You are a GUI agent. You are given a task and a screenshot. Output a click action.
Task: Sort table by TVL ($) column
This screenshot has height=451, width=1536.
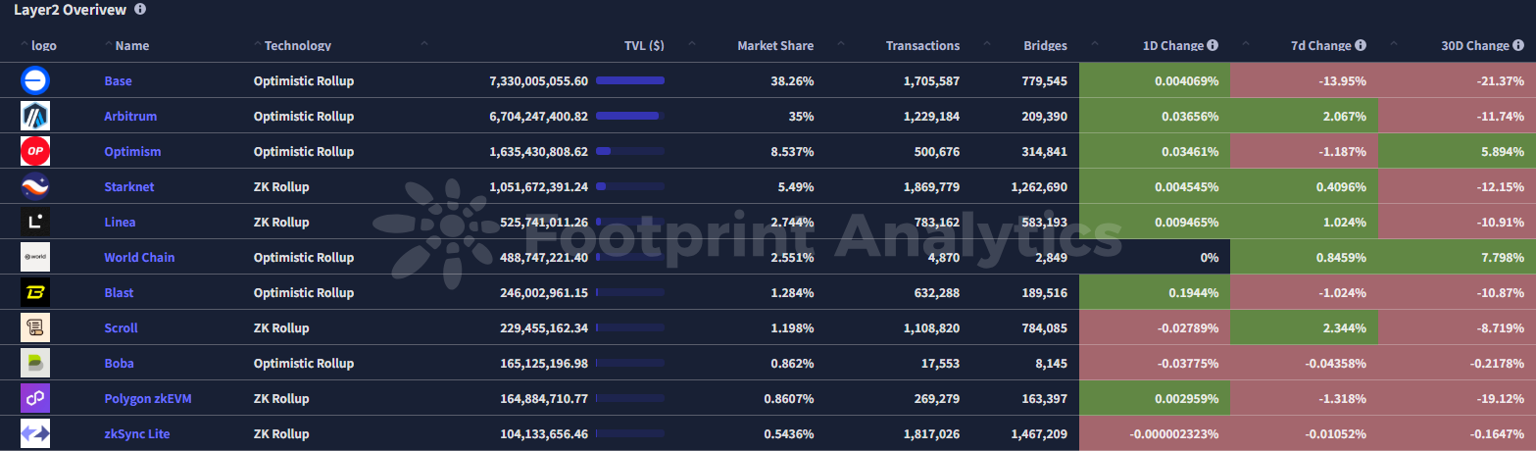point(644,46)
